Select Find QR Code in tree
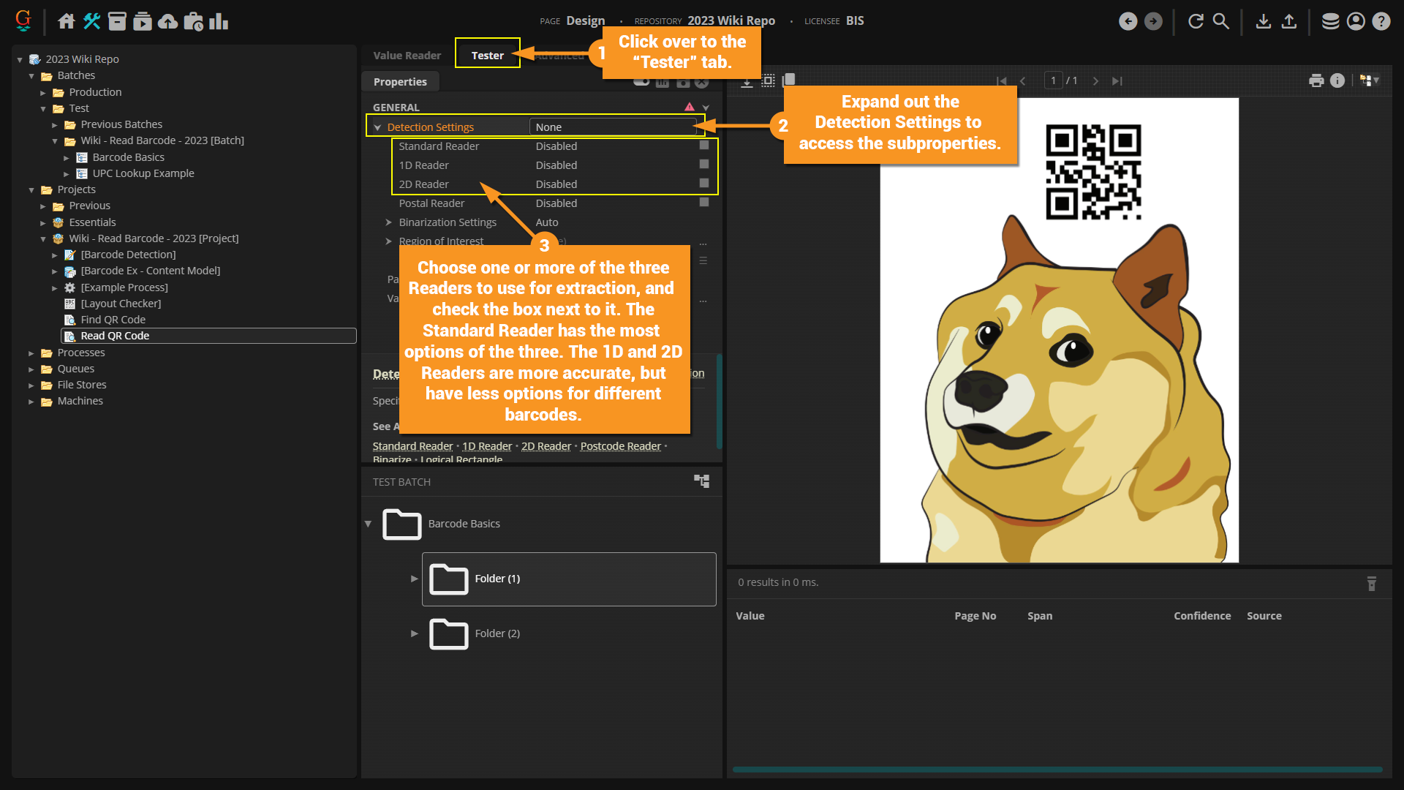 [113, 320]
